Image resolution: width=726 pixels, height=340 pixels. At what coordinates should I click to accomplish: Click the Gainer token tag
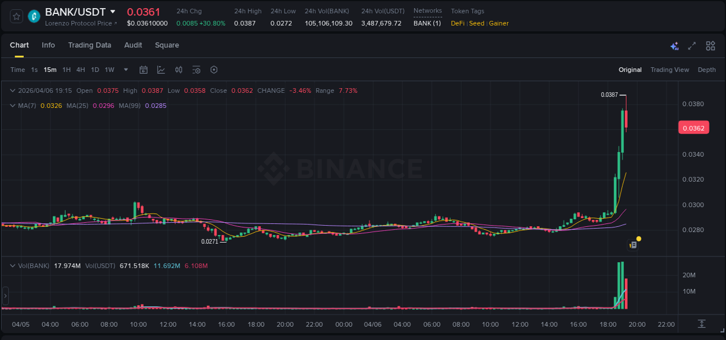(x=499, y=23)
